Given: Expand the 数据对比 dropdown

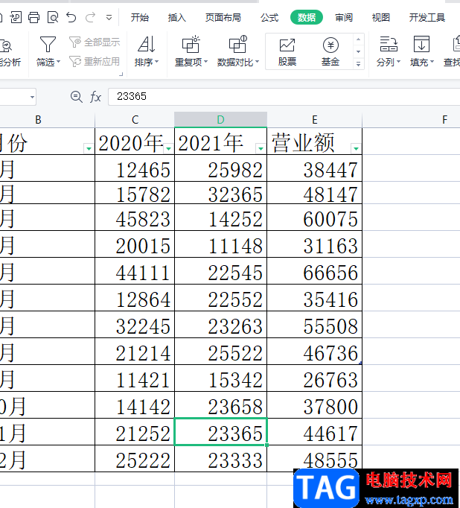Looking at the screenshot, I should coord(258,61).
